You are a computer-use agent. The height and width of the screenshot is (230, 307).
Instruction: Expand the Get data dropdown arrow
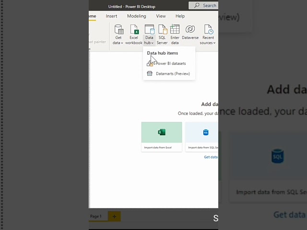click(122, 43)
